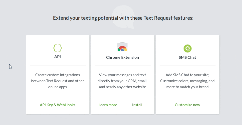
Task: Click the custom integrations description text
Action: coord(57,81)
